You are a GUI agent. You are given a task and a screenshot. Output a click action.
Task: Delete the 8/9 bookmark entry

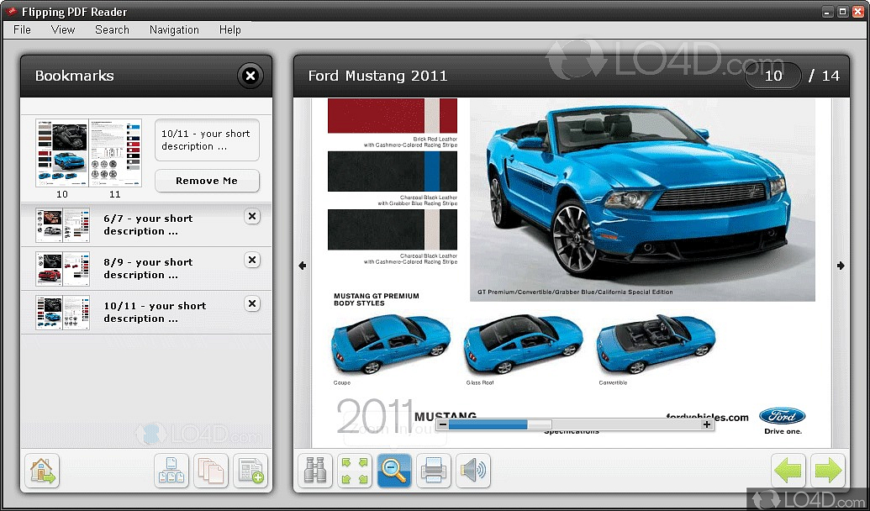pyautogui.click(x=251, y=261)
